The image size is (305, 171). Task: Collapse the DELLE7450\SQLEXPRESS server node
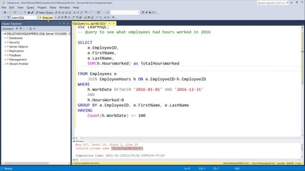[x=3, y=34]
